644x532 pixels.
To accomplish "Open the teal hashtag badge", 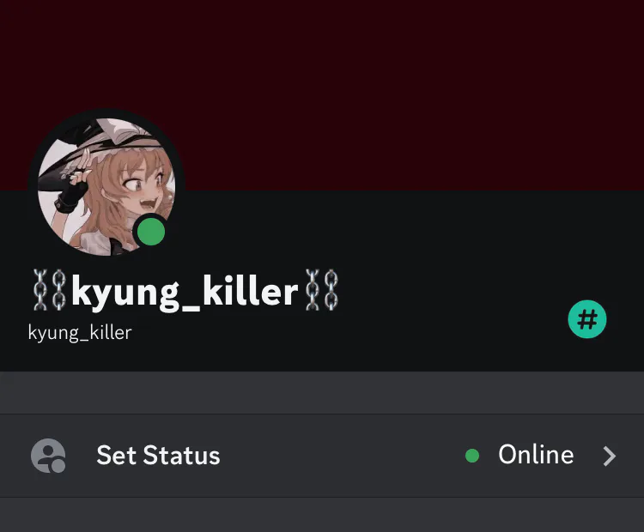I will 587,319.
